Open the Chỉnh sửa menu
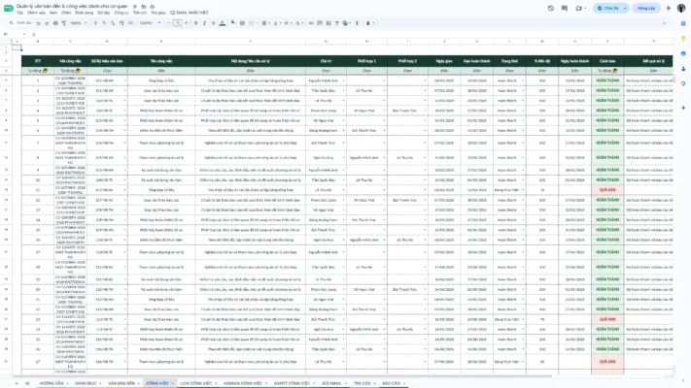691x388 pixels. 36,13
